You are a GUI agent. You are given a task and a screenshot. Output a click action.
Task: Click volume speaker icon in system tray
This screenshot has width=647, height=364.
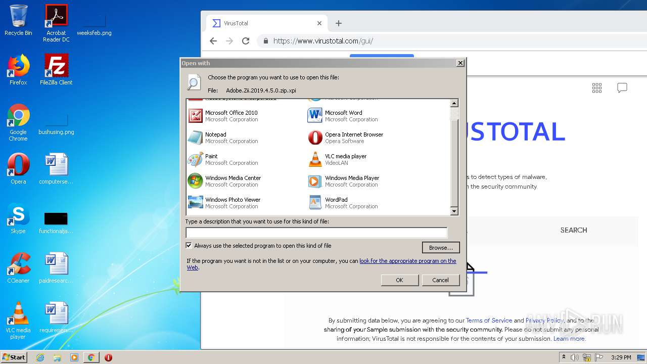pos(575,357)
